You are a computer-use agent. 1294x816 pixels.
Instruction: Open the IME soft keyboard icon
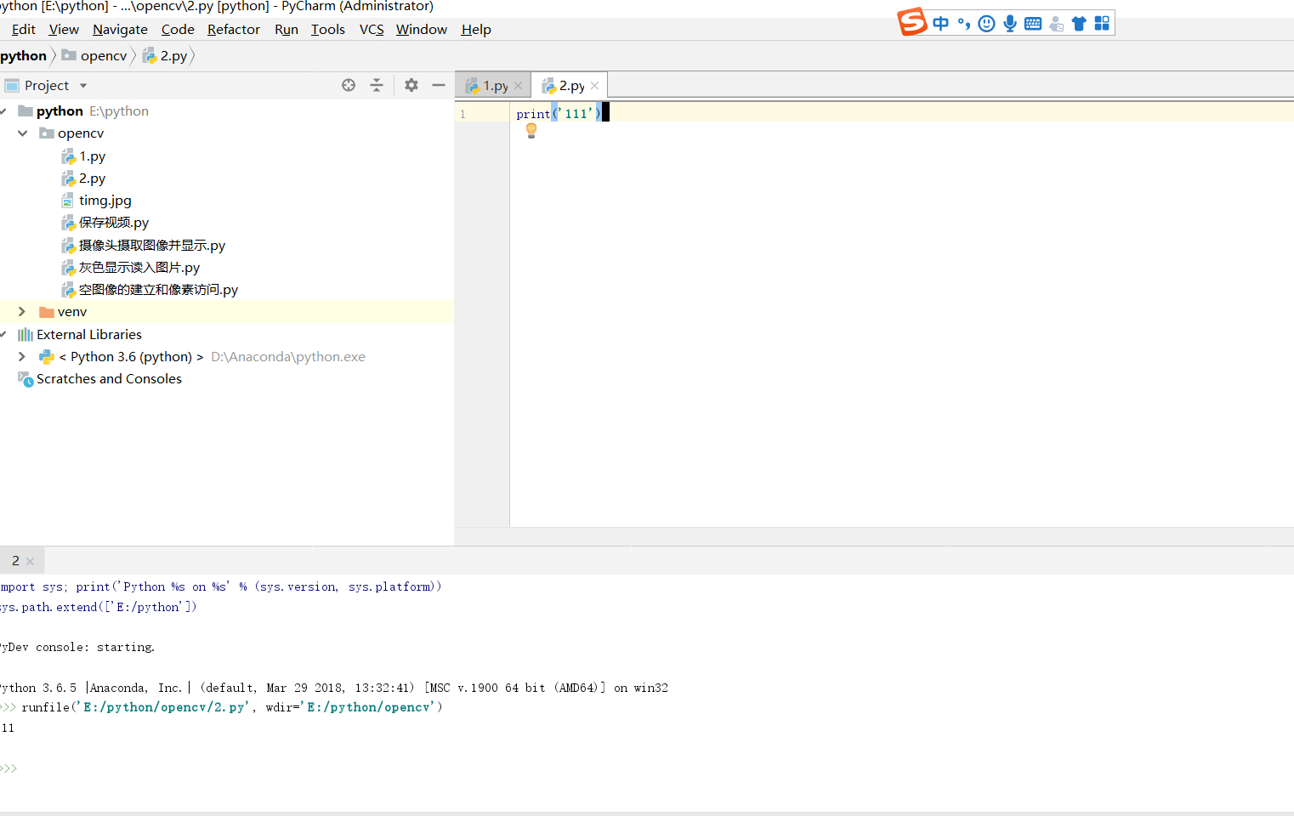(1033, 24)
